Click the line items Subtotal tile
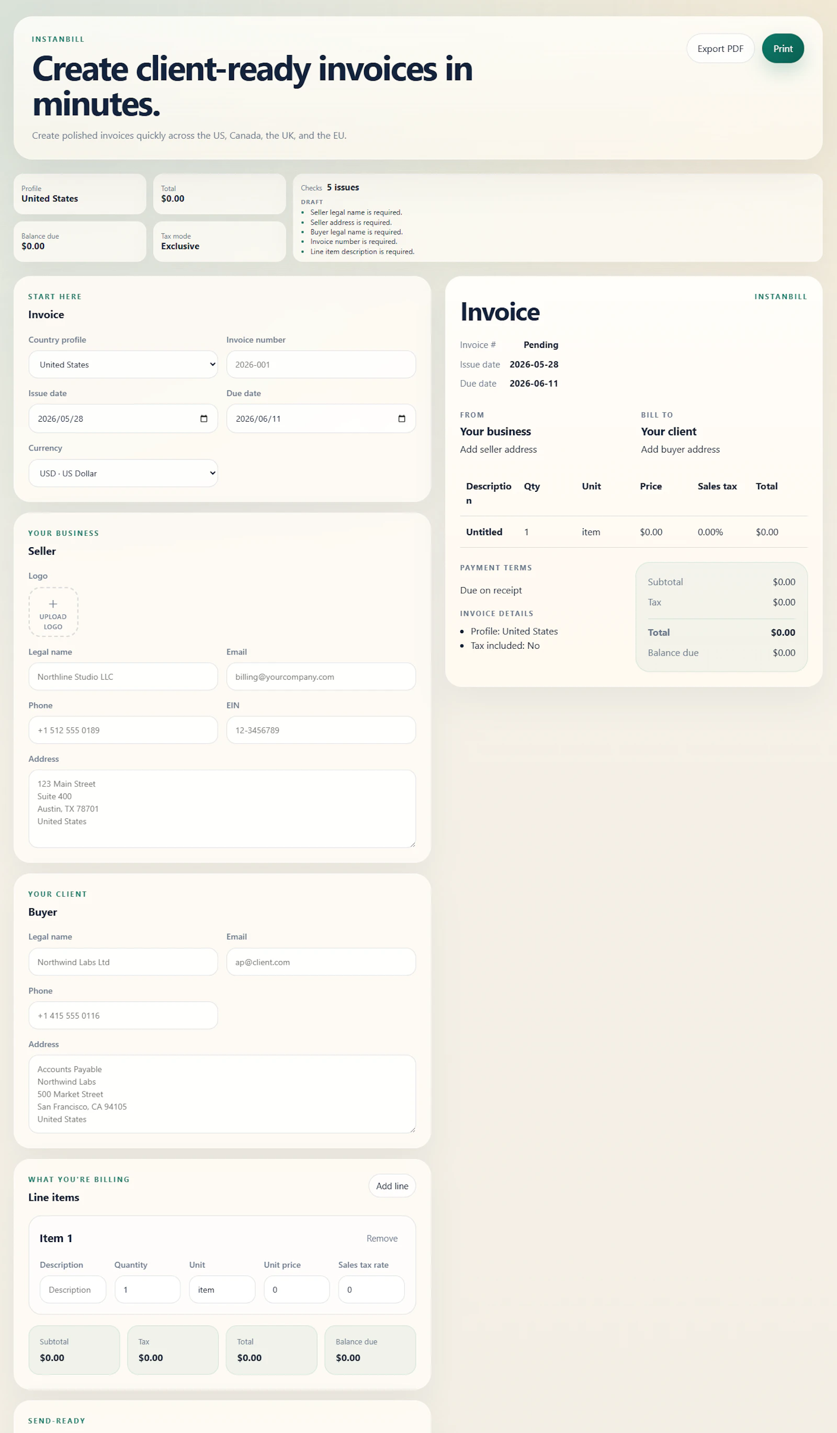Viewport: 837px width, 1433px height. click(74, 1350)
